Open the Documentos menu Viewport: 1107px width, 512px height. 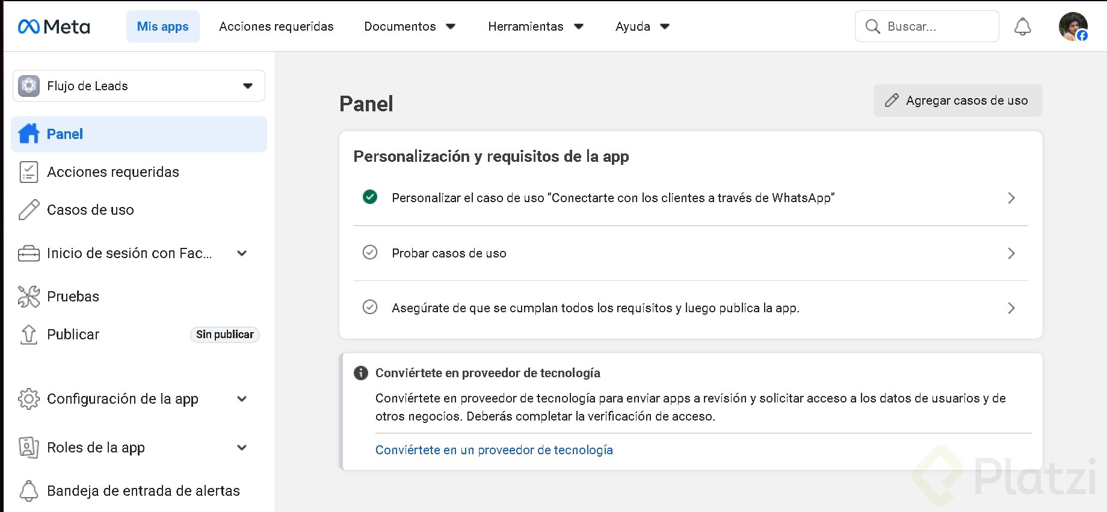[x=410, y=26]
